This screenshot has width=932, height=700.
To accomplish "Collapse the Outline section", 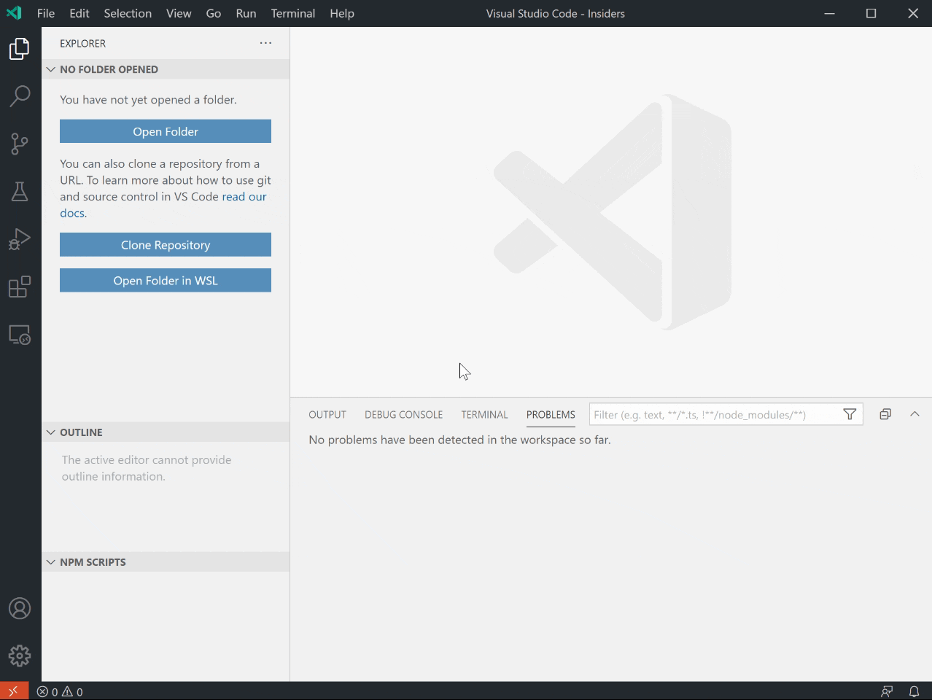I will click(x=50, y=432).
